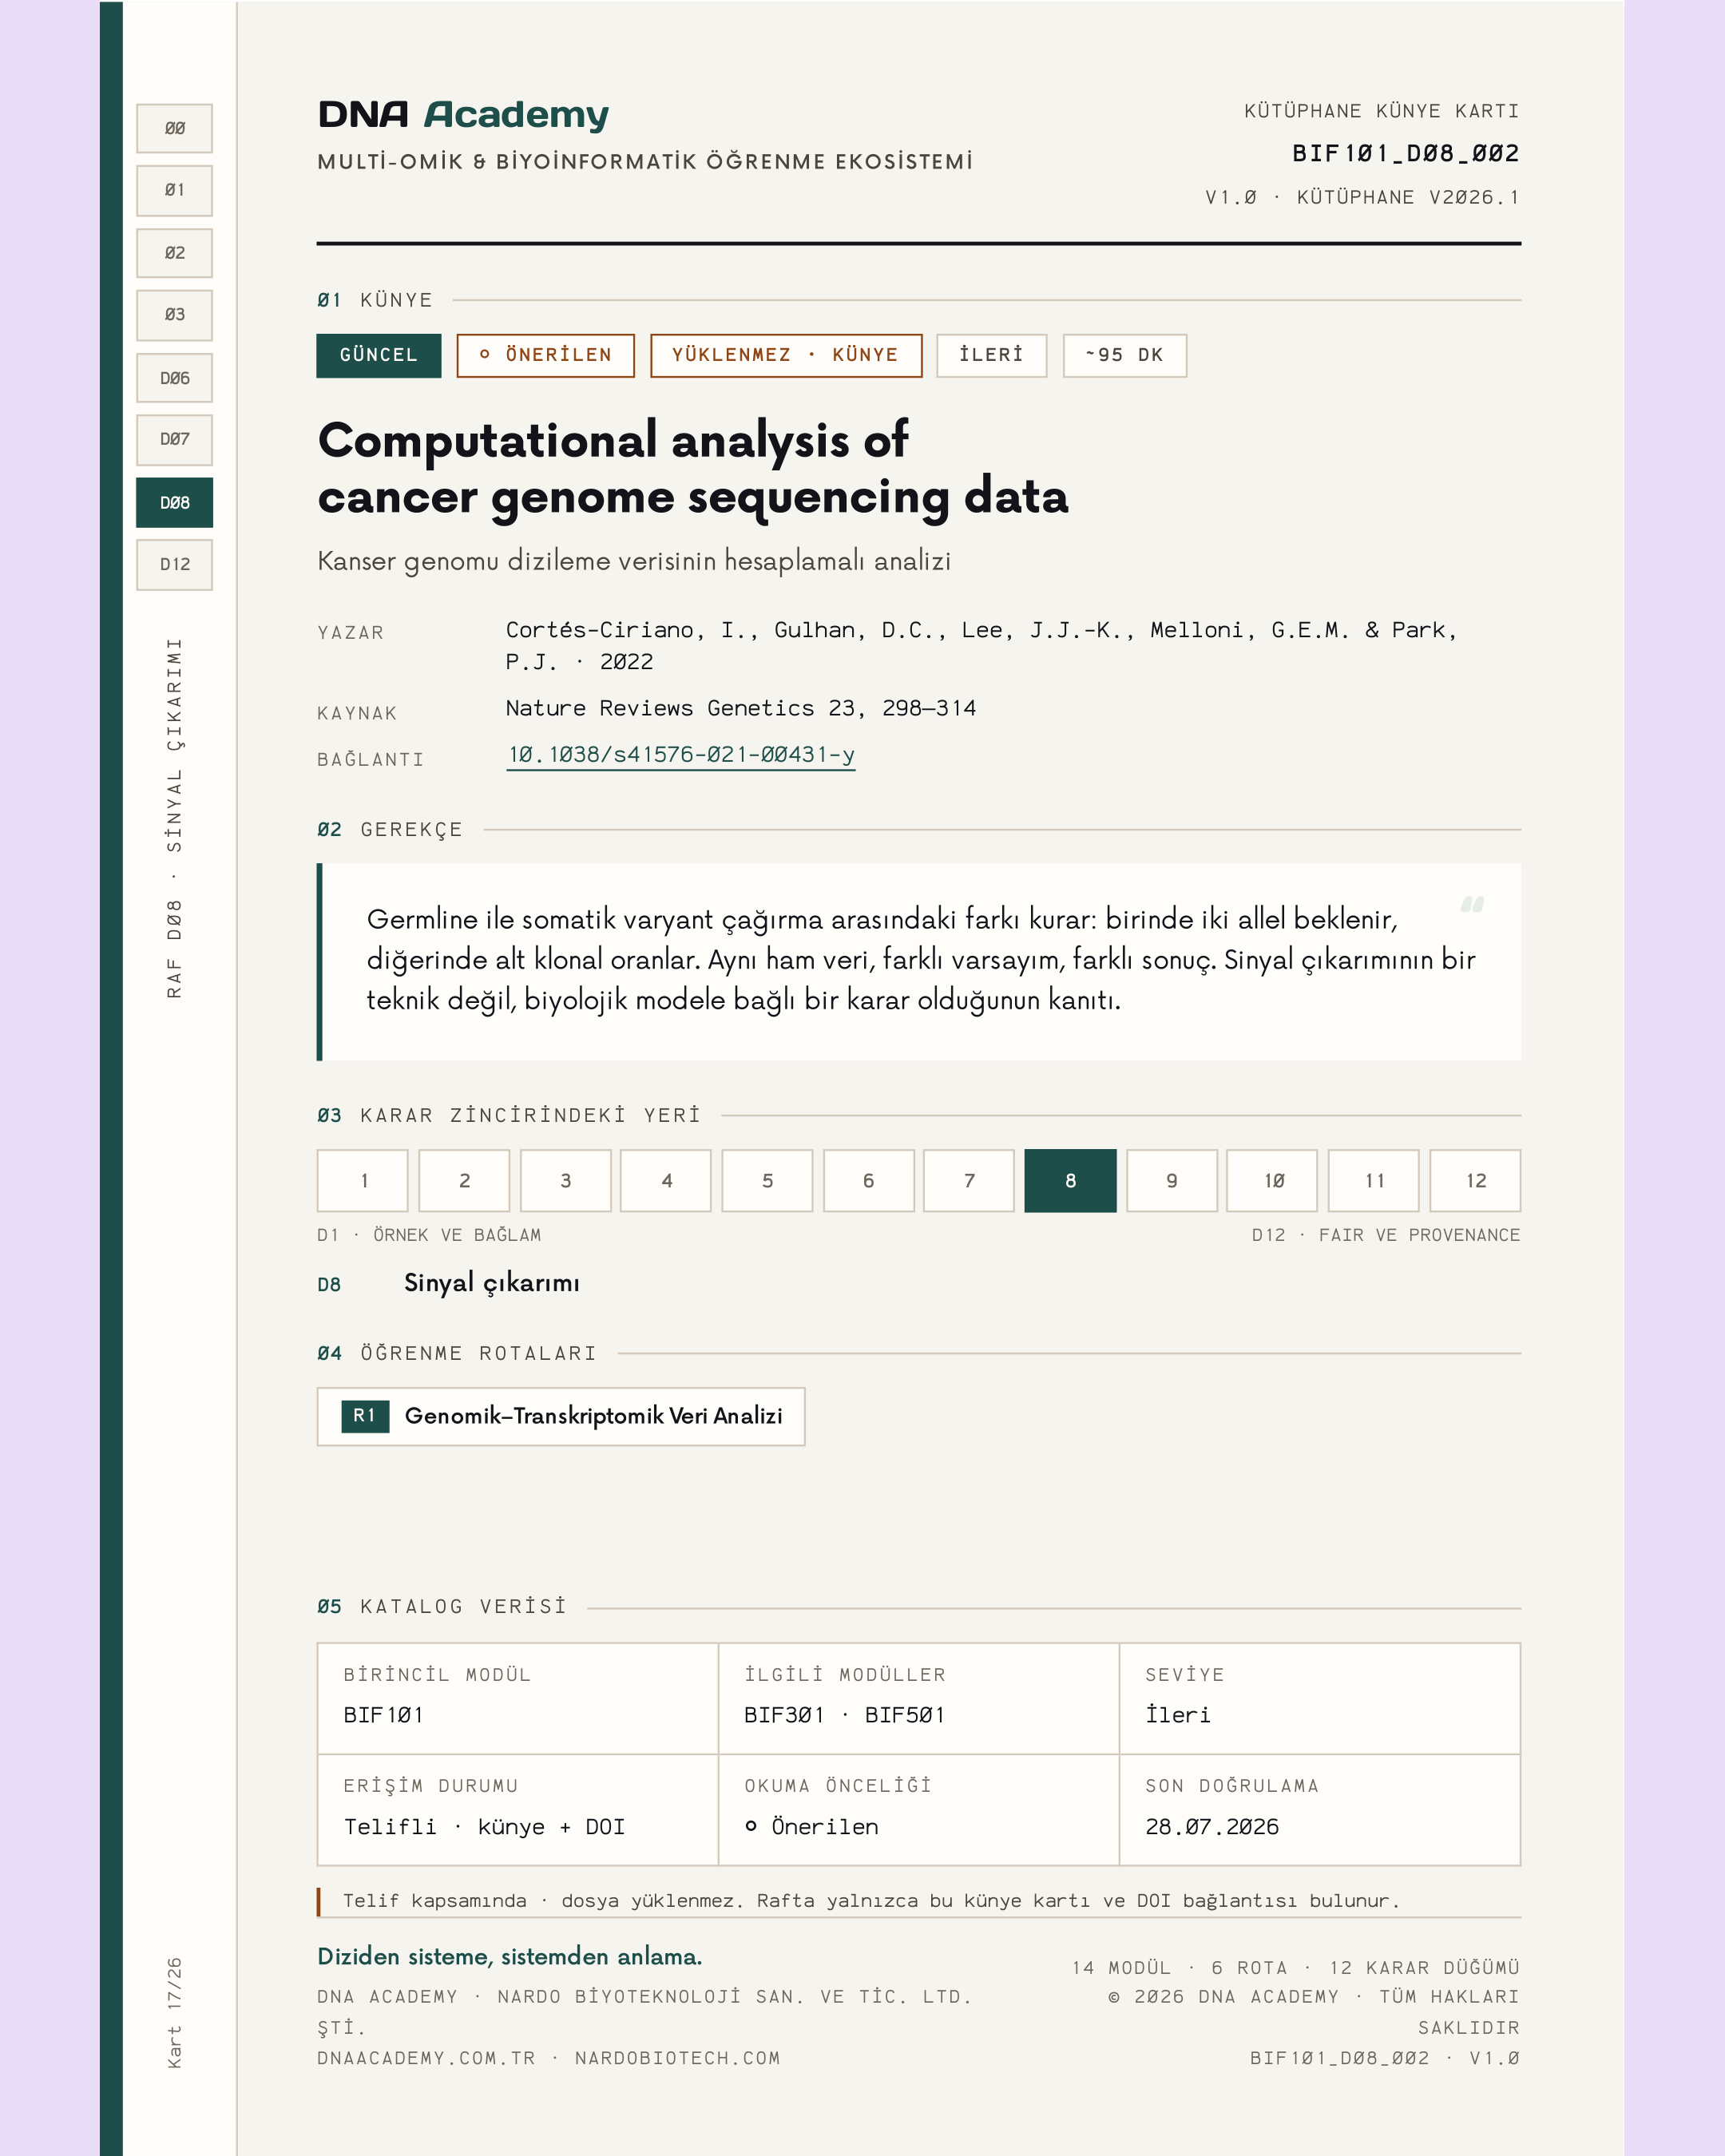Select decision chain step 1
Screen dimensions: 1725x2156
[x=363, y=1181]
